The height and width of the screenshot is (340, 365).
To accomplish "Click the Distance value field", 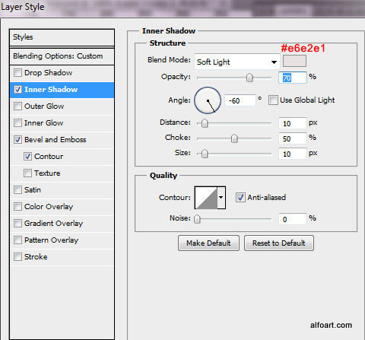I will coord(292,123).
